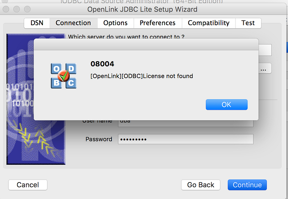
Task: Switch to the Test tab
Action: pos(248,23)
